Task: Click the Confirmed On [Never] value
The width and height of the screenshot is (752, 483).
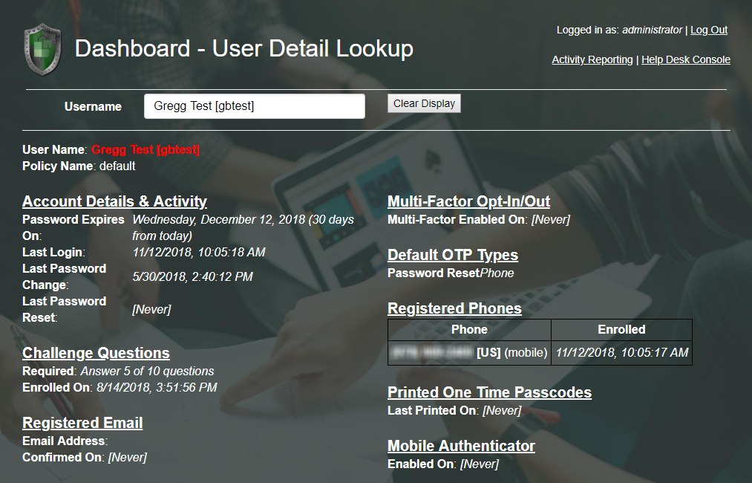Action: click(x=128, y=458)
